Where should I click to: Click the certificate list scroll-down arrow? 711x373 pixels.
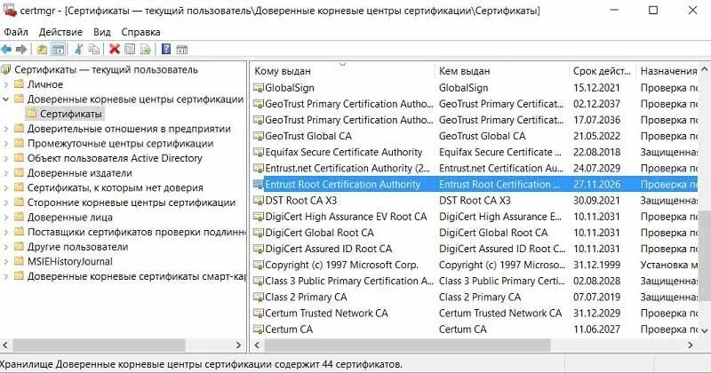[x=705, y=331]
